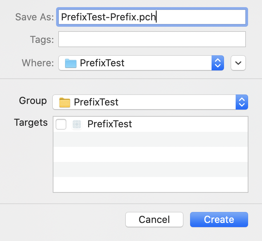The height and width of the screenshot is (241, 262).
Task: Click the "Save As:" label
Action: pos(35,17)
